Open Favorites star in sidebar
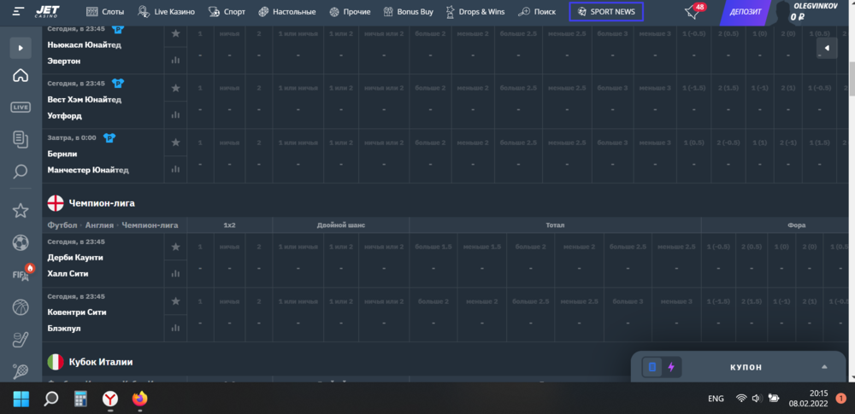Viewport: 855px width, 414px height. pos(21,210)
